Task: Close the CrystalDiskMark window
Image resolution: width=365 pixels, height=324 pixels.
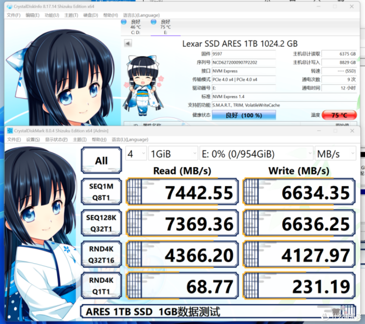Action: 352,131
